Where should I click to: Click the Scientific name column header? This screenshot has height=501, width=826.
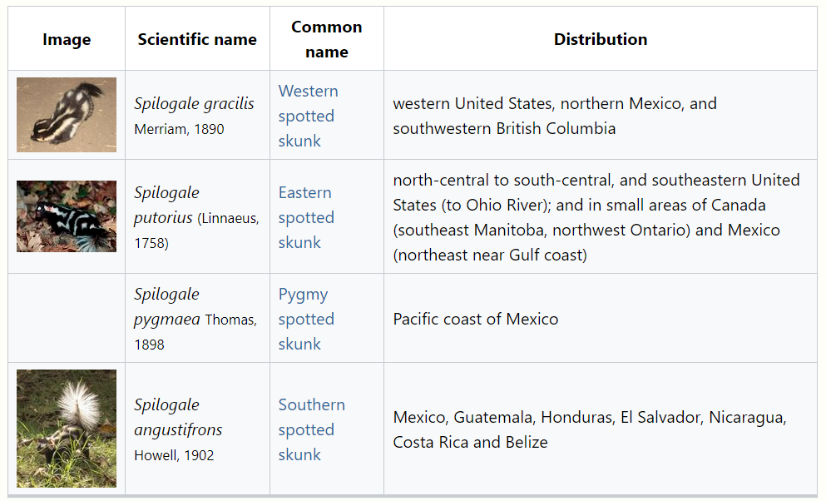197,39
